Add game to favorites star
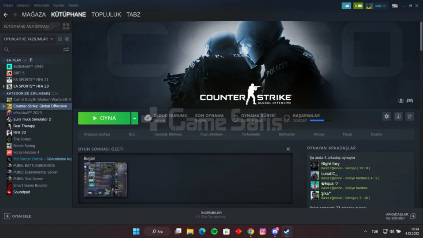This screenshot has height=238, width=423. point(410,116)
